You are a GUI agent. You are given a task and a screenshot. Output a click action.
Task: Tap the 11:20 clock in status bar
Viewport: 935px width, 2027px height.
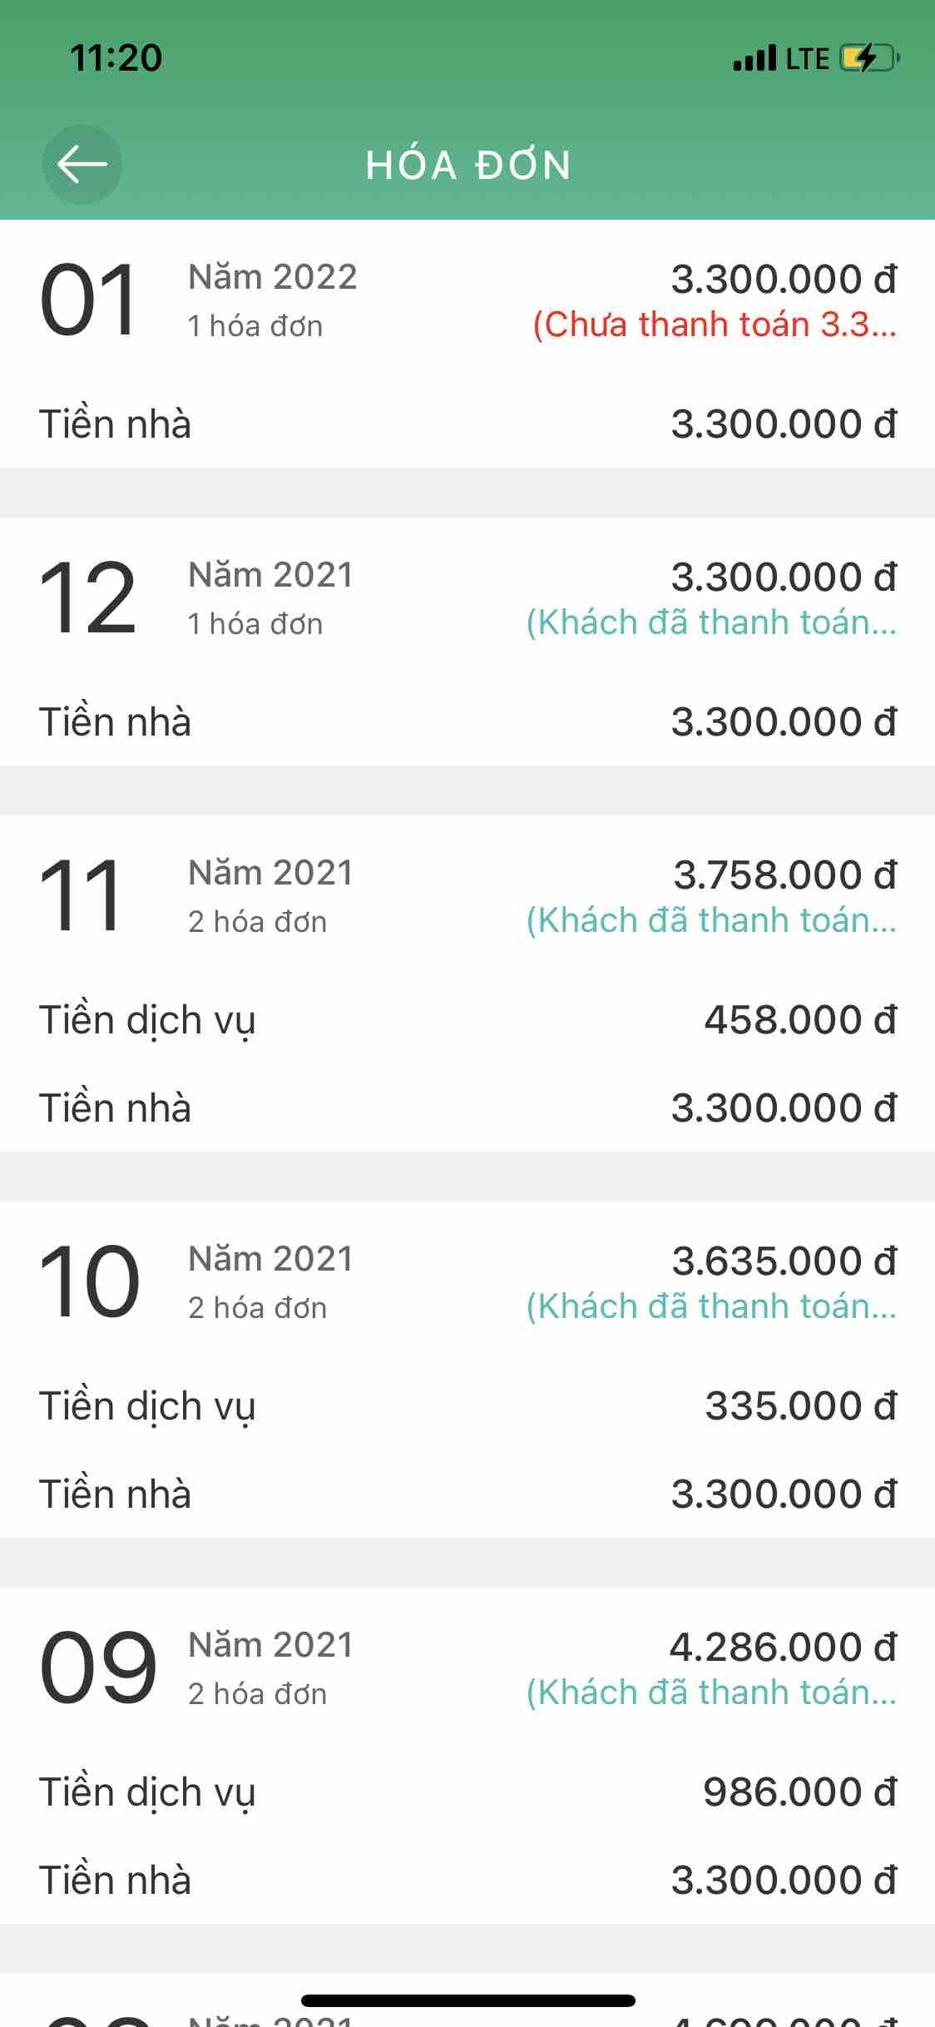(x=116, y=58)
